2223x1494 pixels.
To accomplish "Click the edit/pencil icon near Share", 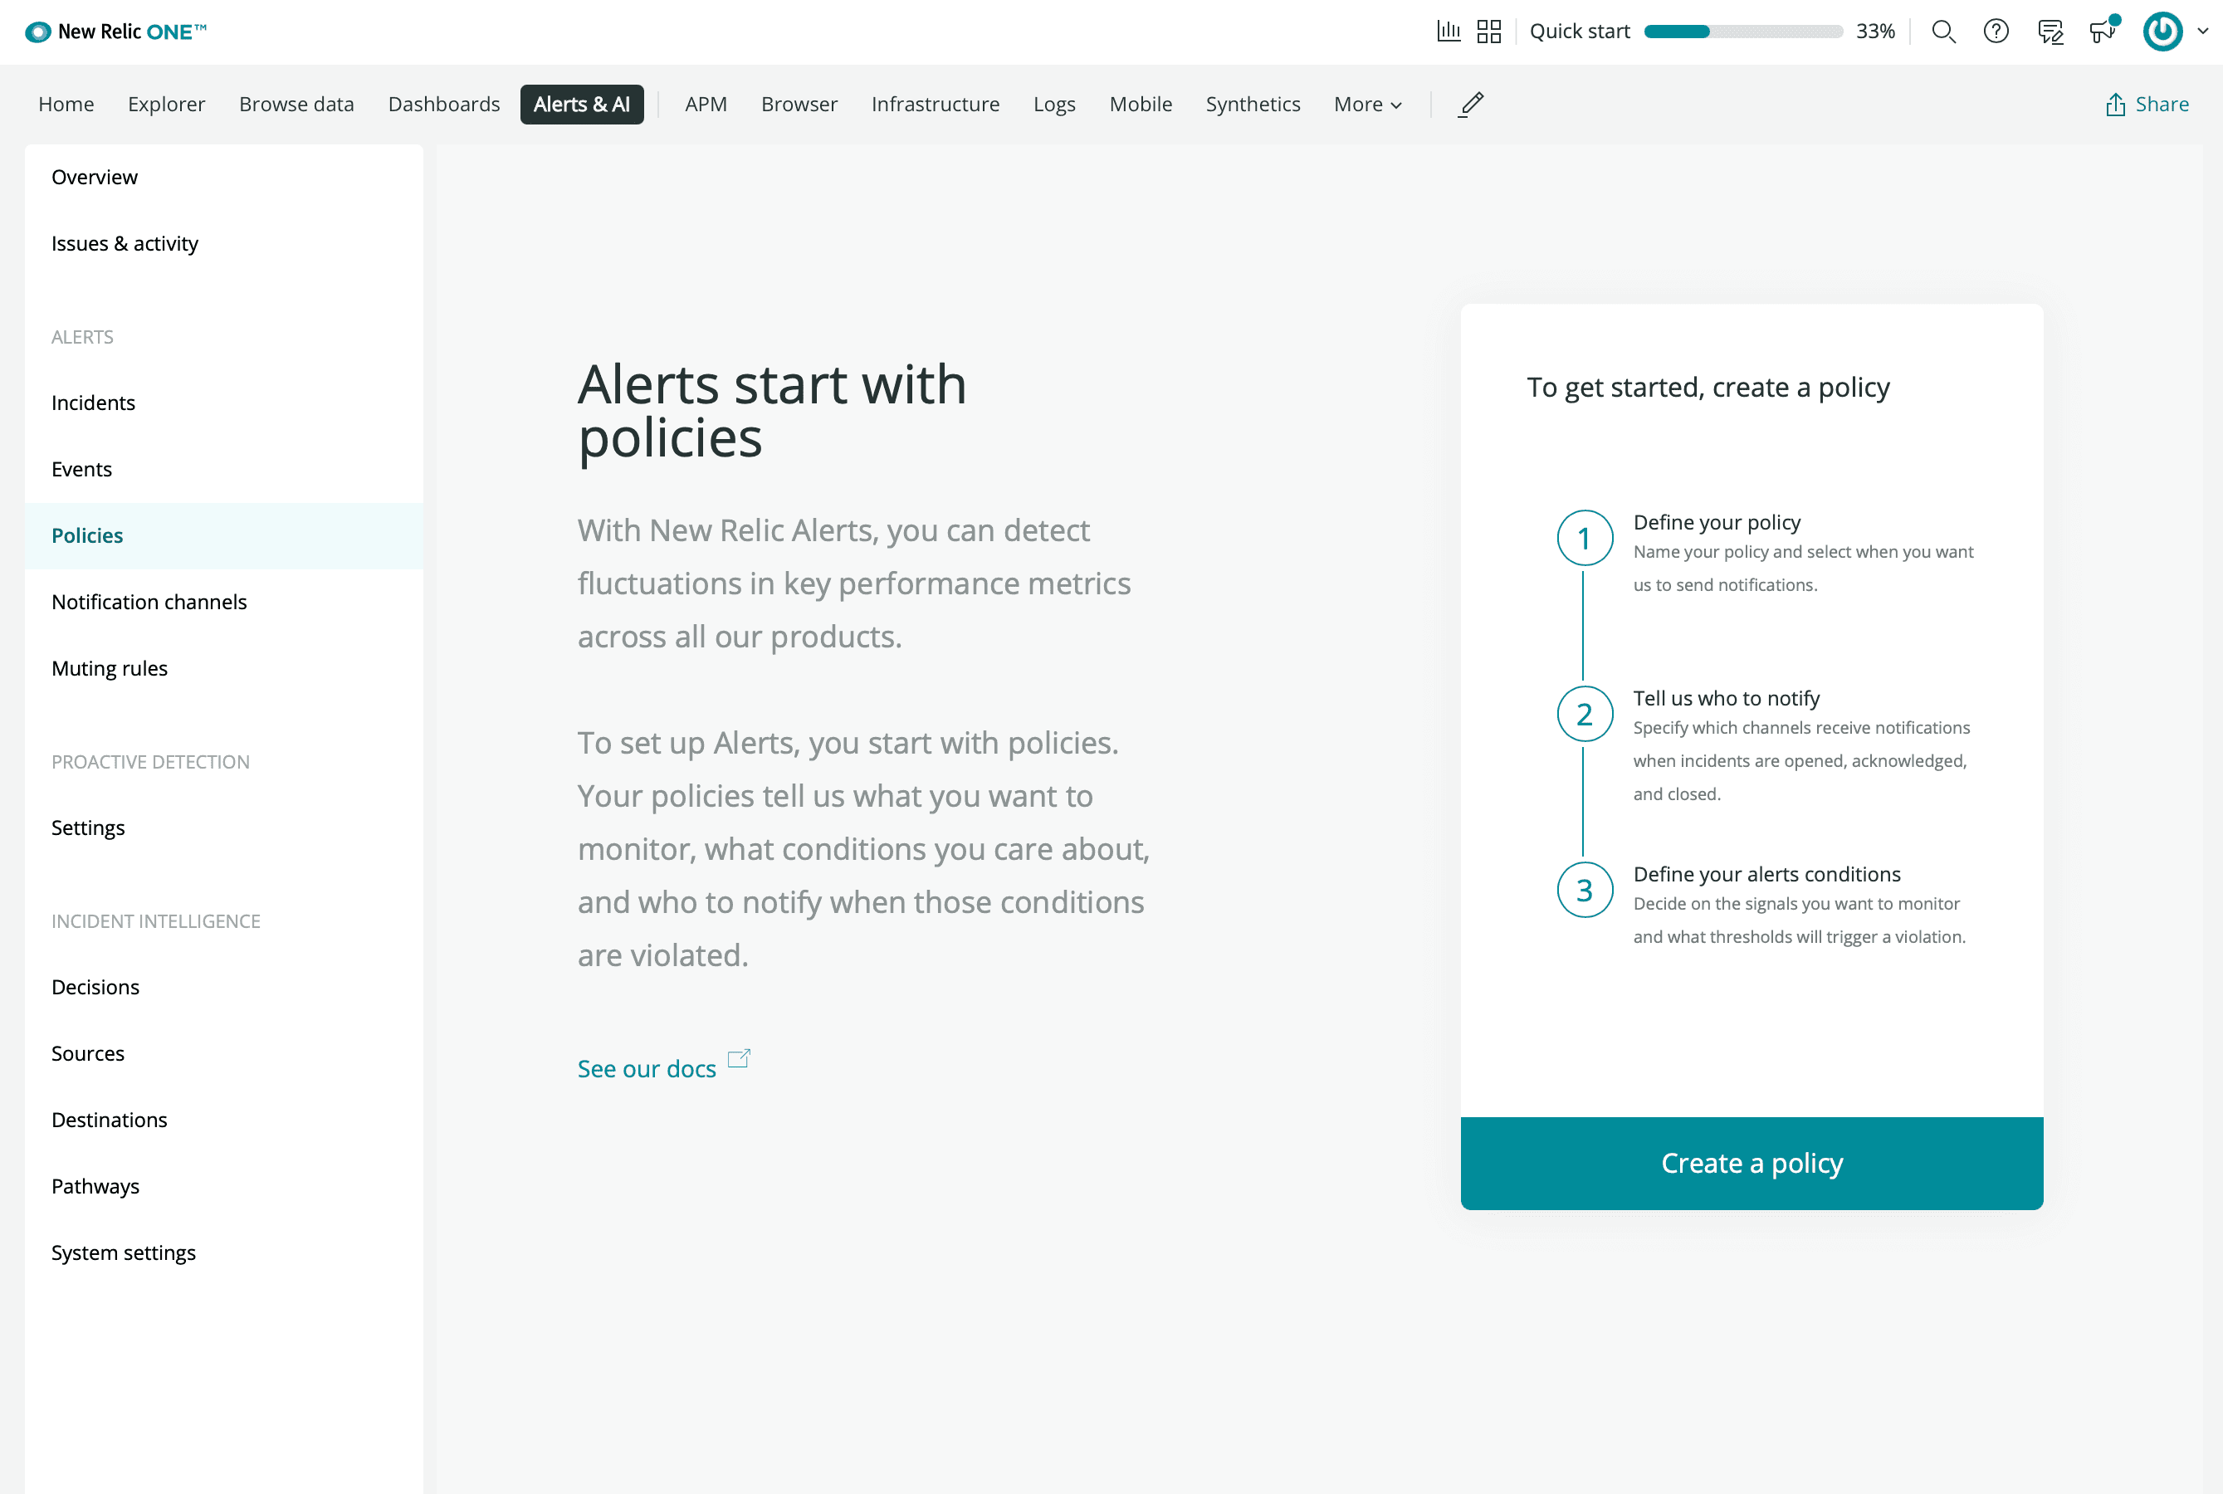I will (x=1469, y=104).
